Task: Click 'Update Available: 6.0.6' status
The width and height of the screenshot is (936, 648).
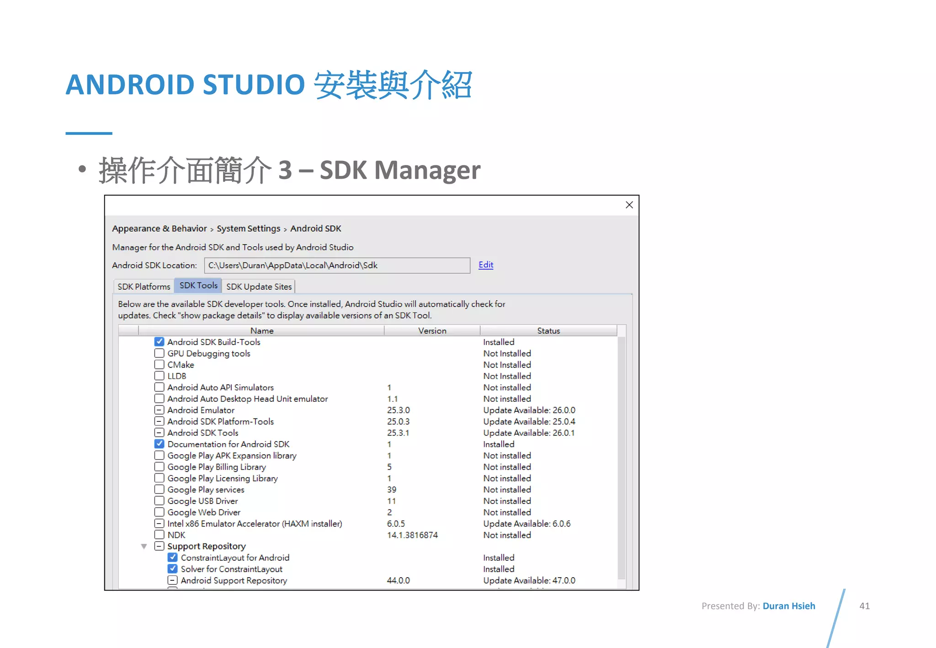Action: point(527,524)
